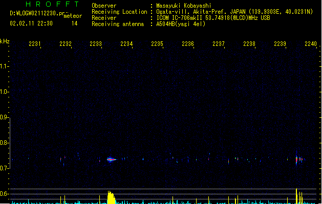Click the 2238 time marker
This screenshot has width=322, height=204.
pyautogui.click(x=249, y=43)
